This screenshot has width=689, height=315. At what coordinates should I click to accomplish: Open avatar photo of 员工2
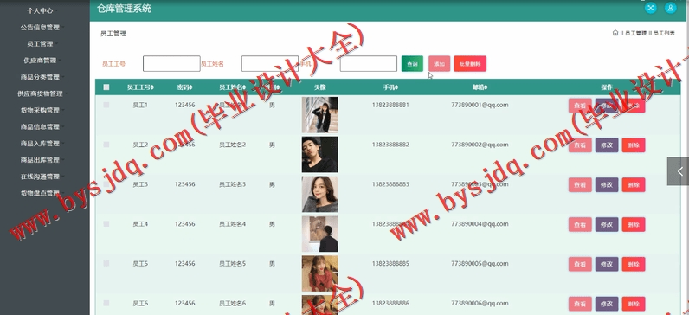coord(320,154)
